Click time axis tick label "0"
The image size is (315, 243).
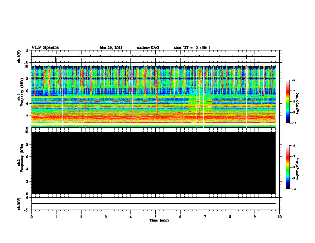(x=31, y=217)
